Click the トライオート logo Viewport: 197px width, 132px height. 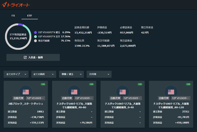(x=15, y=5)
